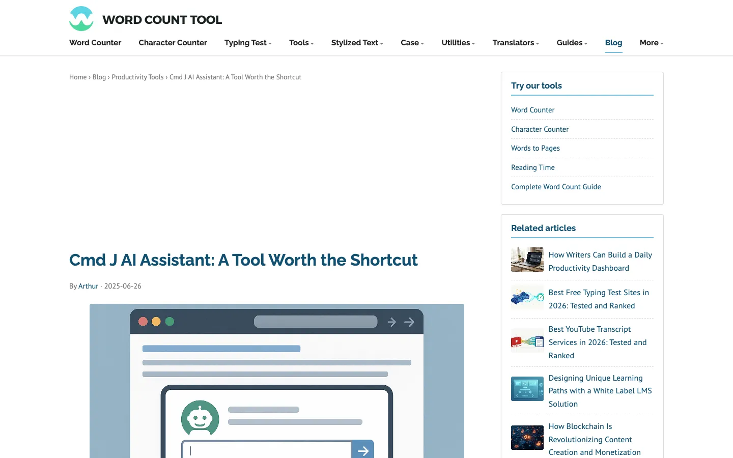Go to Character Counter in the navigation
The height and width of the screenshot is (458, 733).
[173, 43]
